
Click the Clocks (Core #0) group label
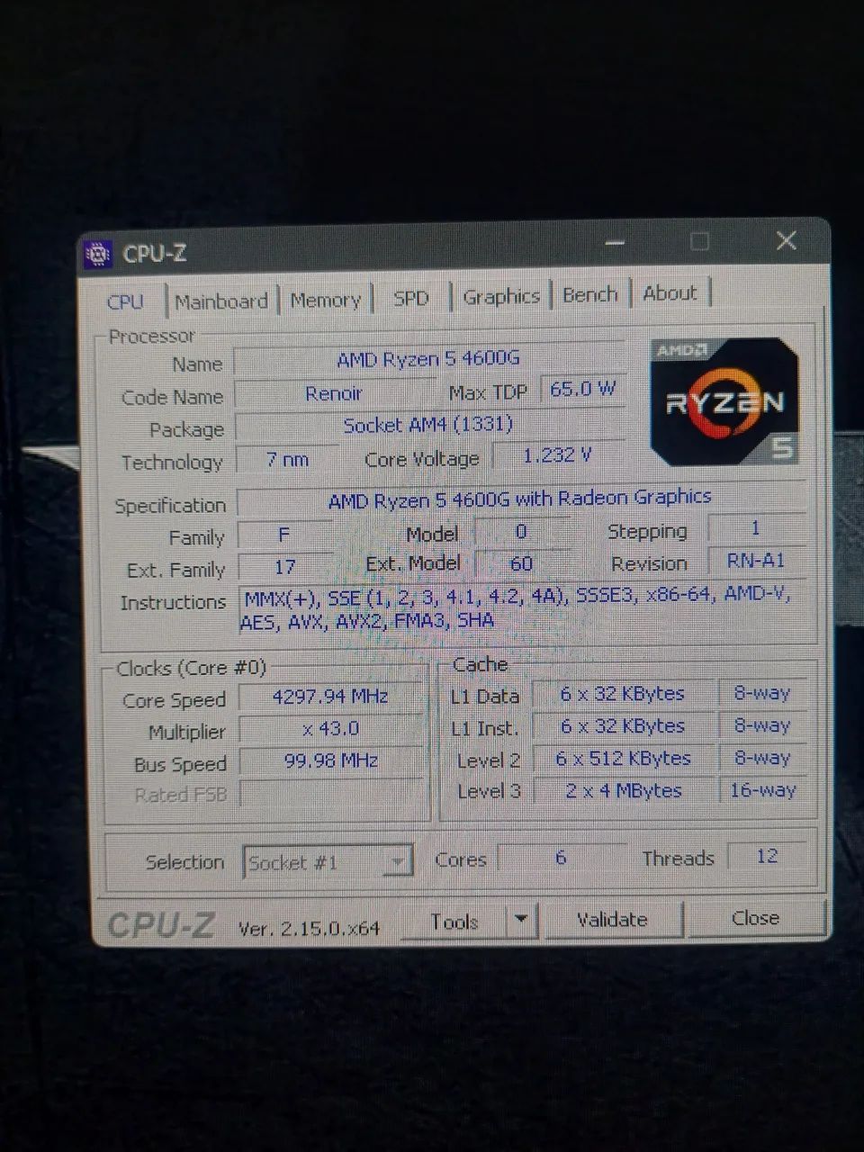(192, 669)
